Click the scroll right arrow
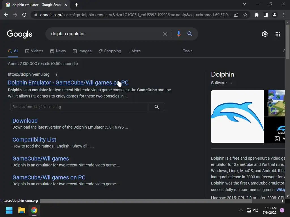The height and width of the screenshot is (217, 290). pos(283,201)
